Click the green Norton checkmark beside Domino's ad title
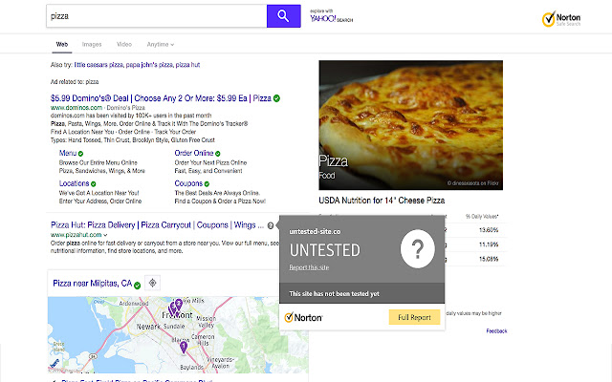This screenshot has height=382, width=612. tap(275, 97)
